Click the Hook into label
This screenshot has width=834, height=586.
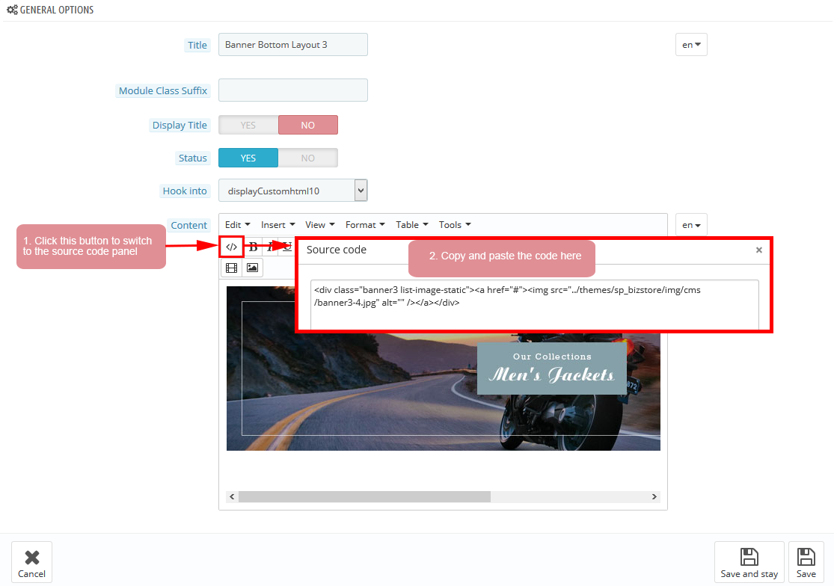pyautogui.click(x=185, y=191)
